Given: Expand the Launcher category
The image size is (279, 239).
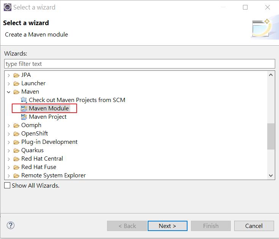Looking at the screenshot, I should 8,83.
